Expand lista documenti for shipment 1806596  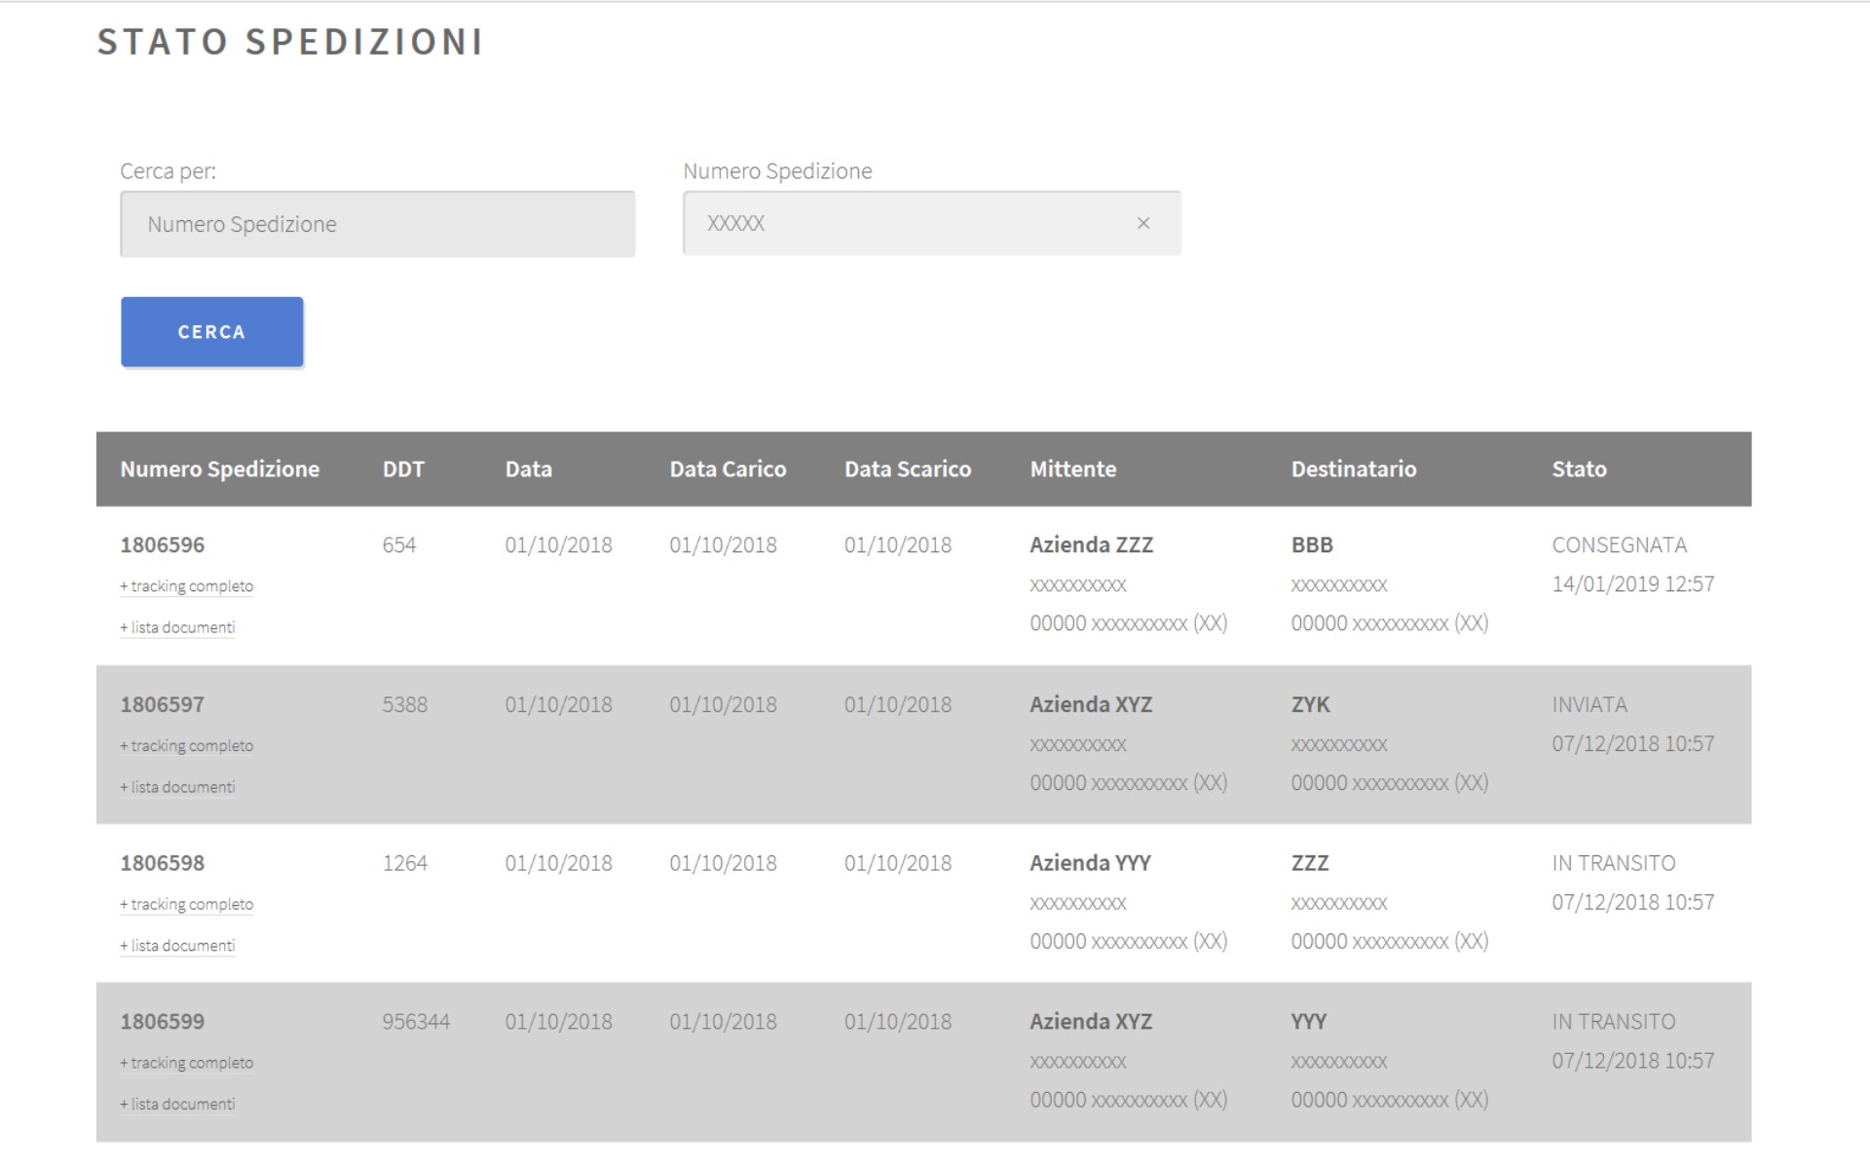point(177,627)
